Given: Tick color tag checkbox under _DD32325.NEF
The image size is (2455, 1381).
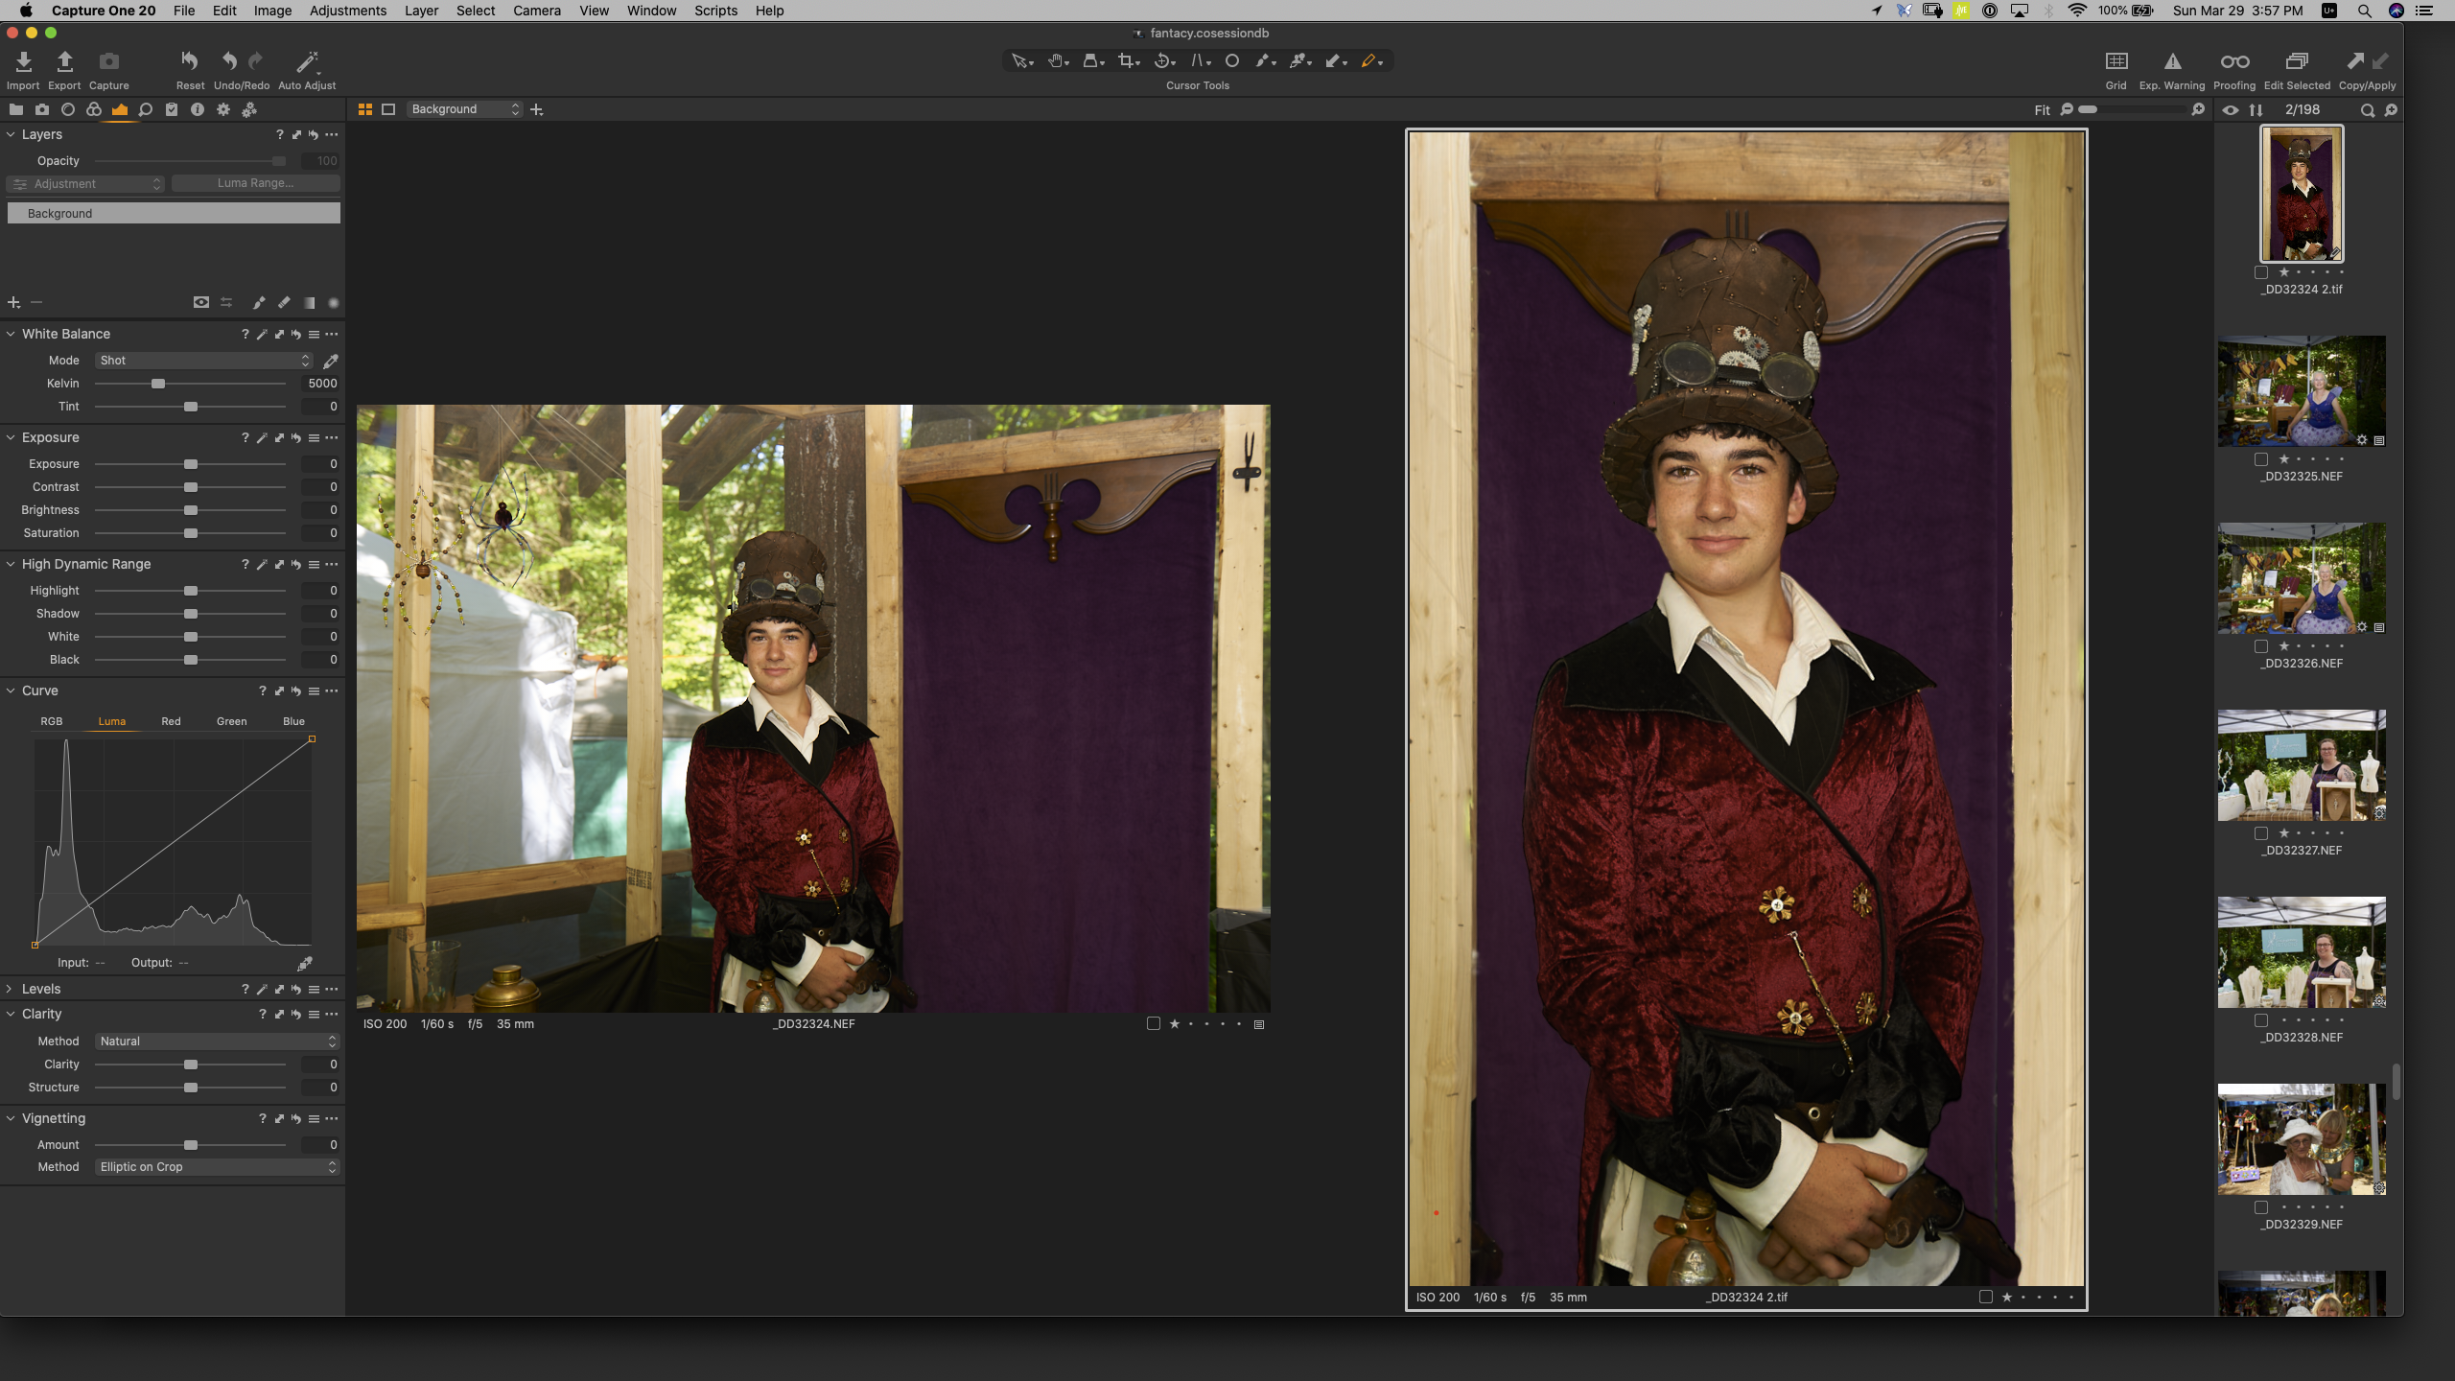Looking at the screenshot, I should coord(2261,459).
